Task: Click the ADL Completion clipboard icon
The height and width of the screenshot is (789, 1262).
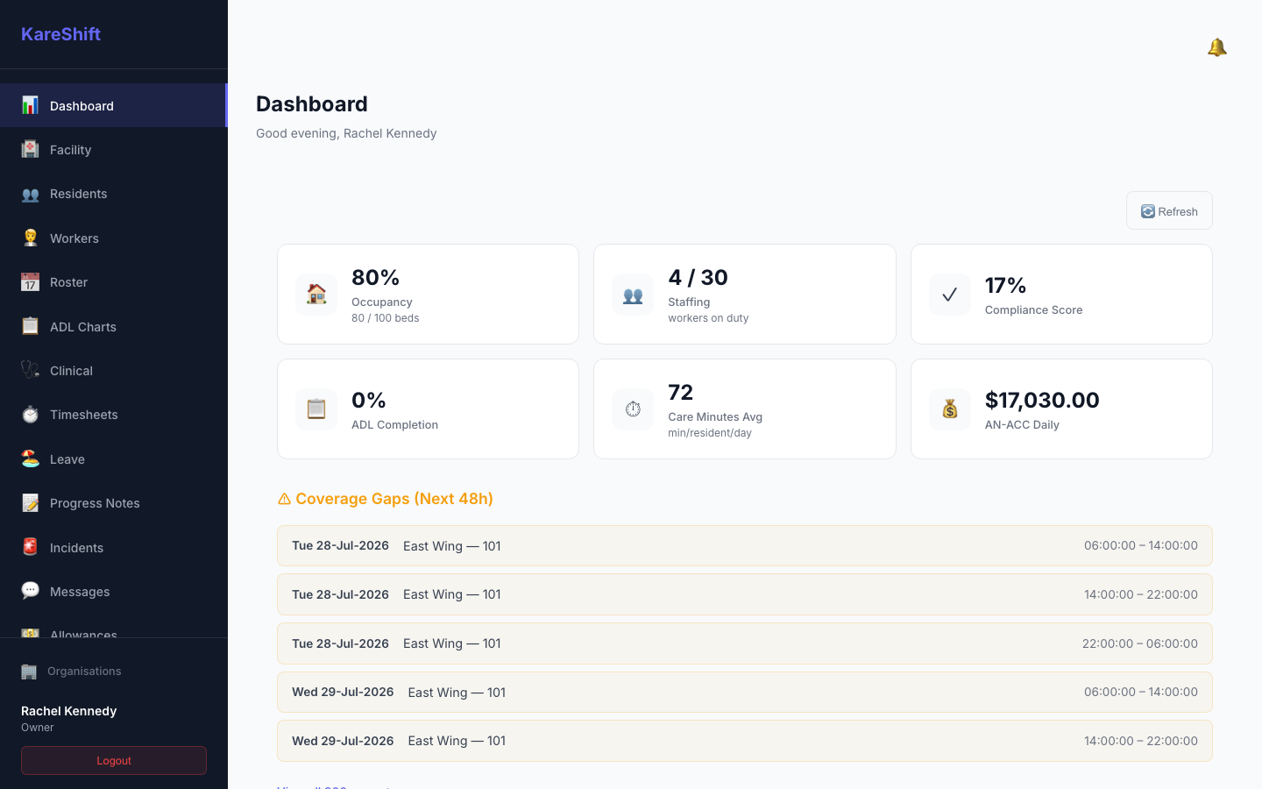Action: point(316,409)
